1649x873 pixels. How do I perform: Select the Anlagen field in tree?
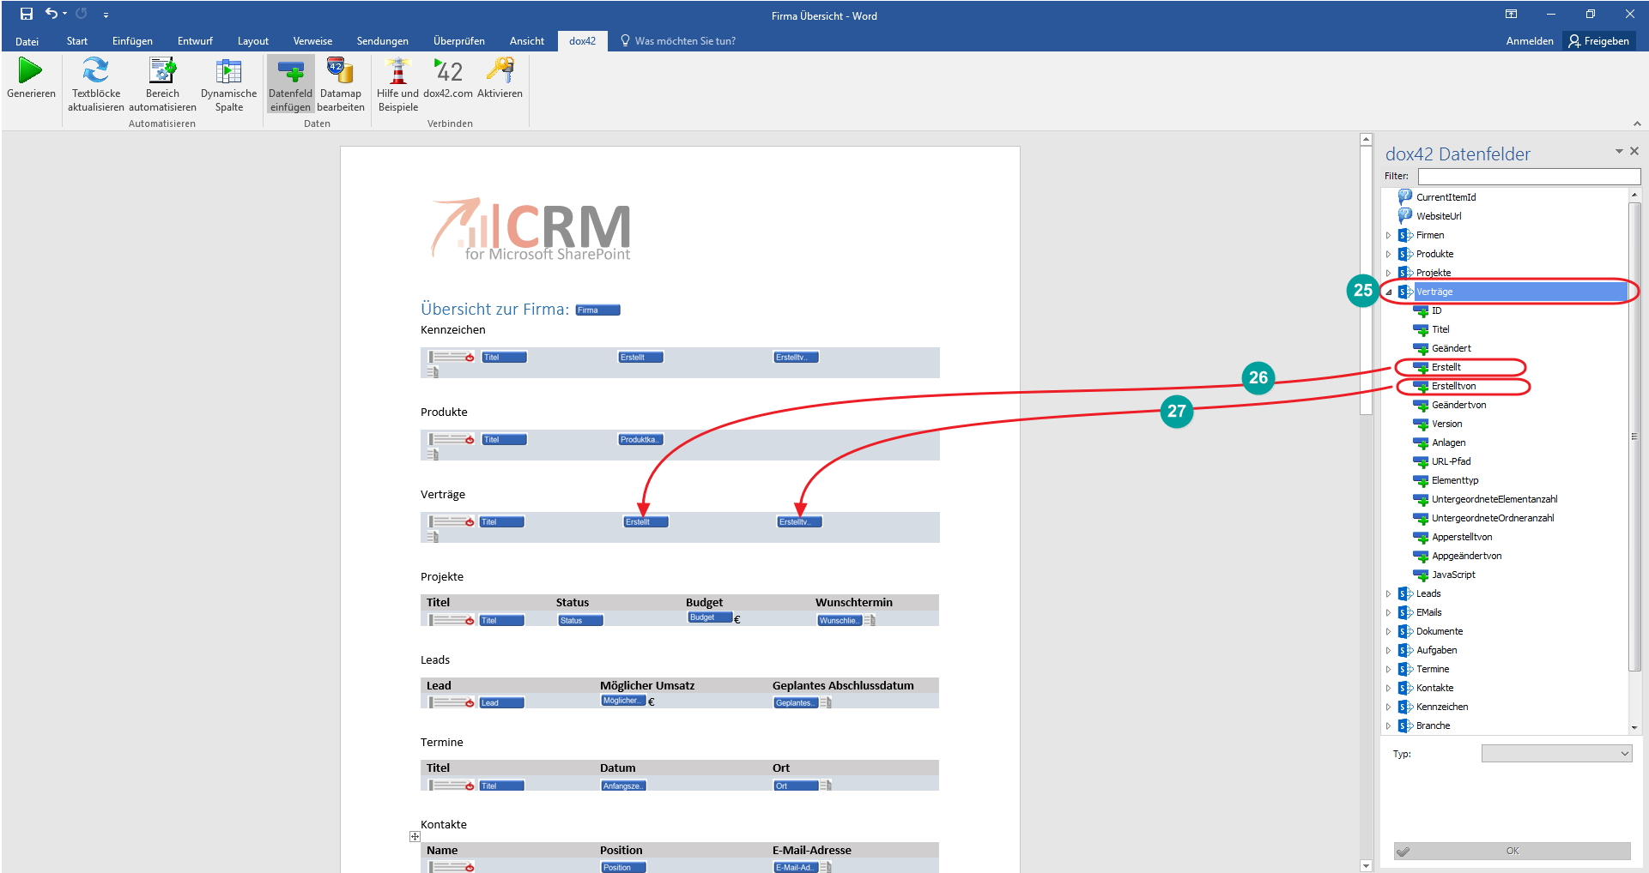coord(1448,443)
